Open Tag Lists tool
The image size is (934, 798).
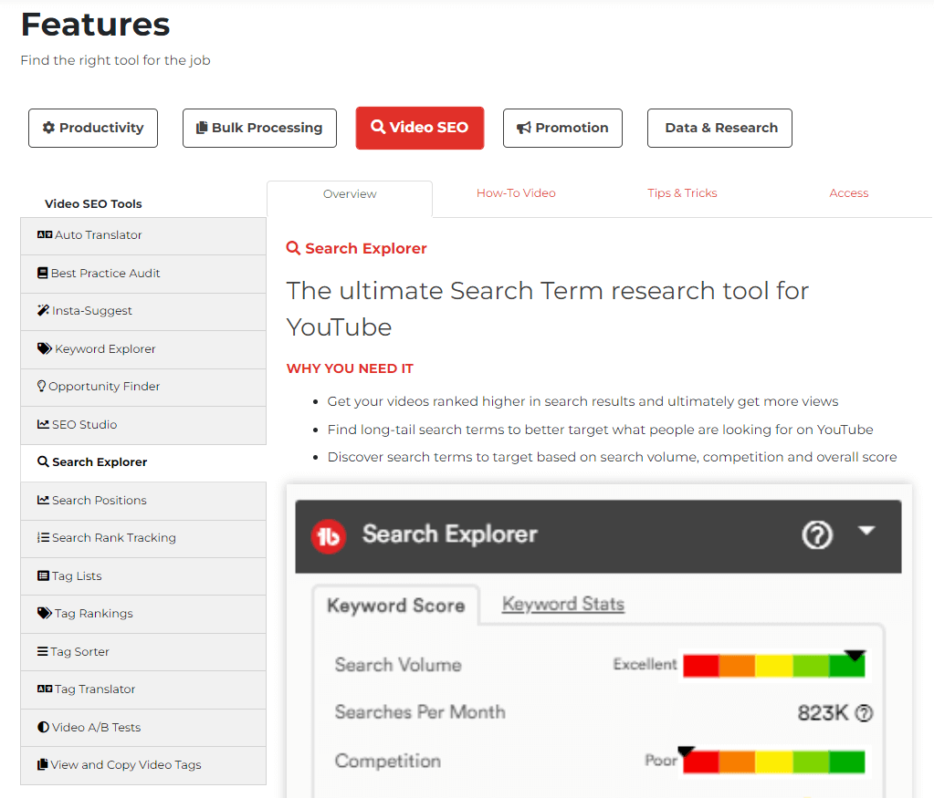point(143,576)
